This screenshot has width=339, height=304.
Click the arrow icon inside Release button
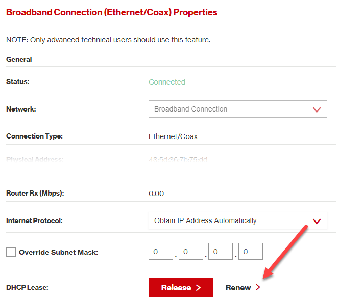[198, 288]
